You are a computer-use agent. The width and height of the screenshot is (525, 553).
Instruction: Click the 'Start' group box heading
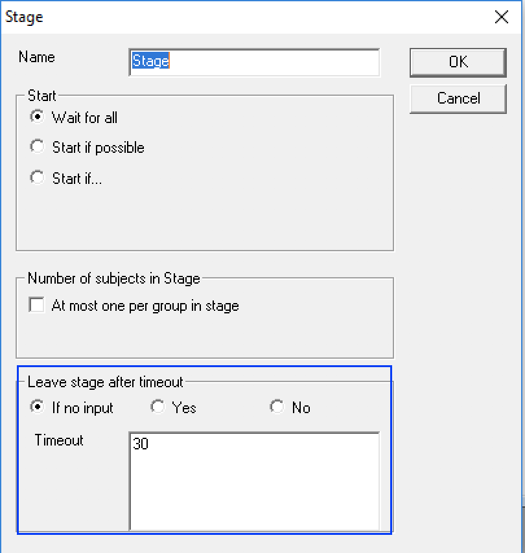[42, 96]
